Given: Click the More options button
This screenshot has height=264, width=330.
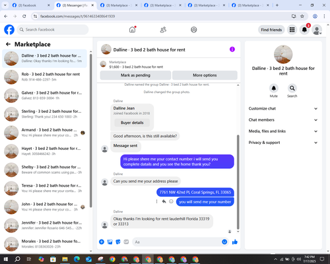Looking at the screenshot, I should (205, 75).
